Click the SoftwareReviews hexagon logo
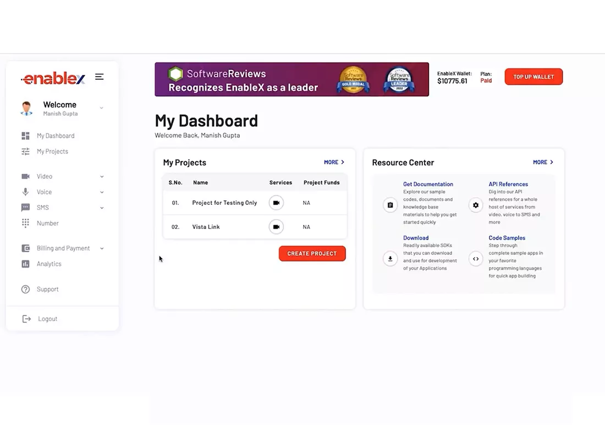The image size is (605, 446). (x=175, y=74)
